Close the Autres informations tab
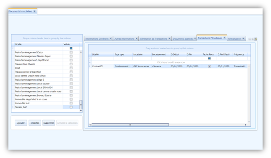This screenshot has width=271, height=158. [x=137, y=38]
